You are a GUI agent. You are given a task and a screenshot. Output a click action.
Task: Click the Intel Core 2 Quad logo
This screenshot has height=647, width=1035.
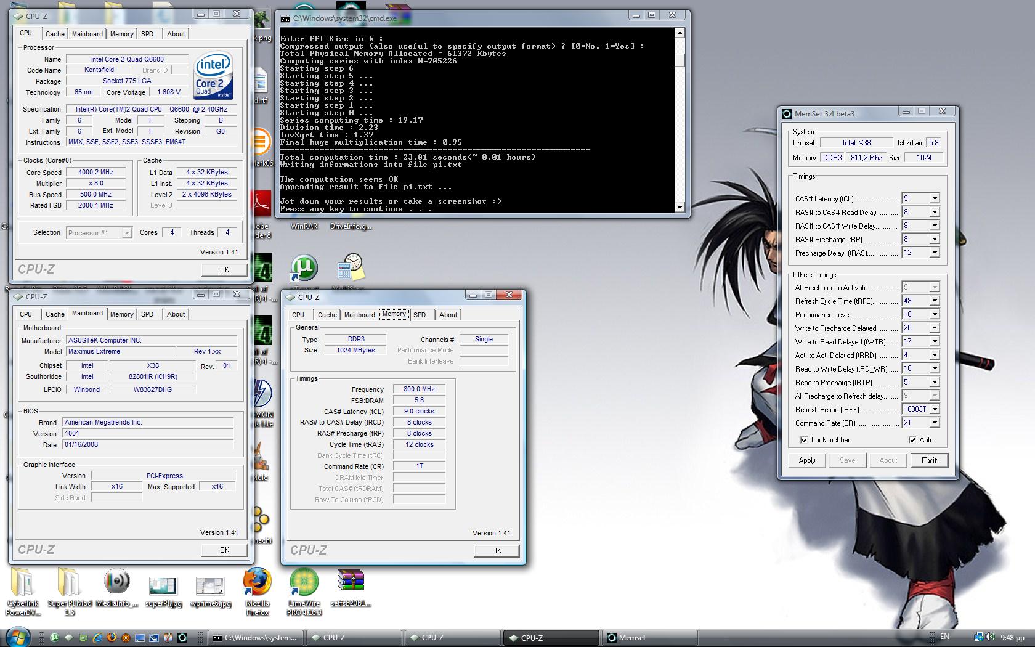pyautogui.click(x=213, y=75)
